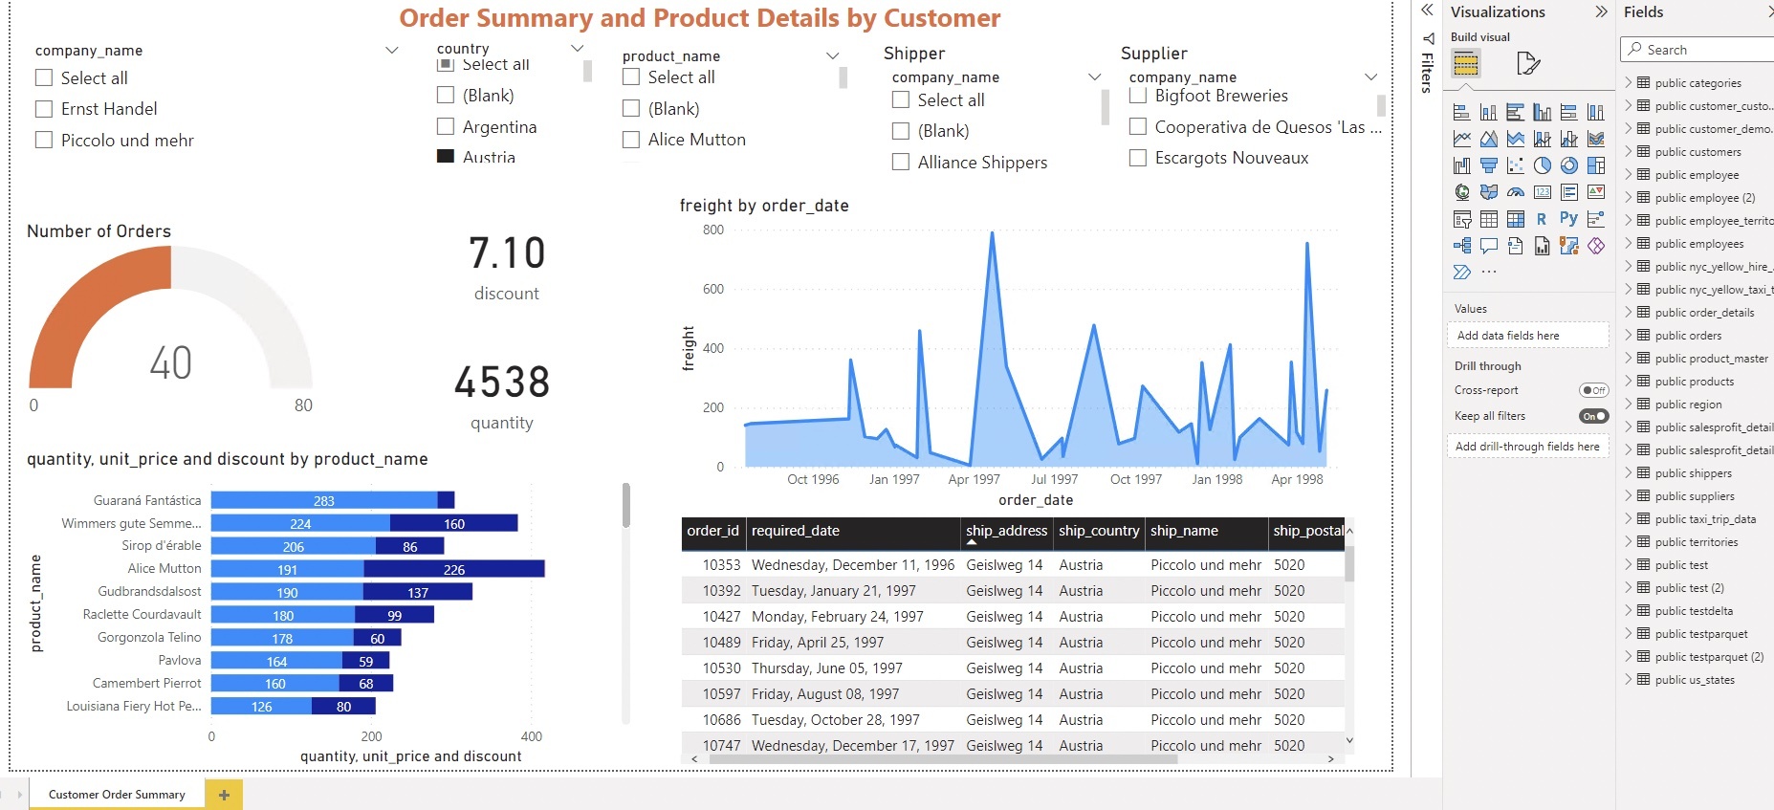Open the Supplier company_name dropdown arrow
The width and height of the screenshot is (1774, 810).
click(x=1370, y=77)
